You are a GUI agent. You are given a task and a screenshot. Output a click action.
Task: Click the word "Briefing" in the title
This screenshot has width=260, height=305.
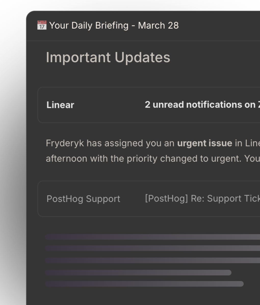pos(112,26)
